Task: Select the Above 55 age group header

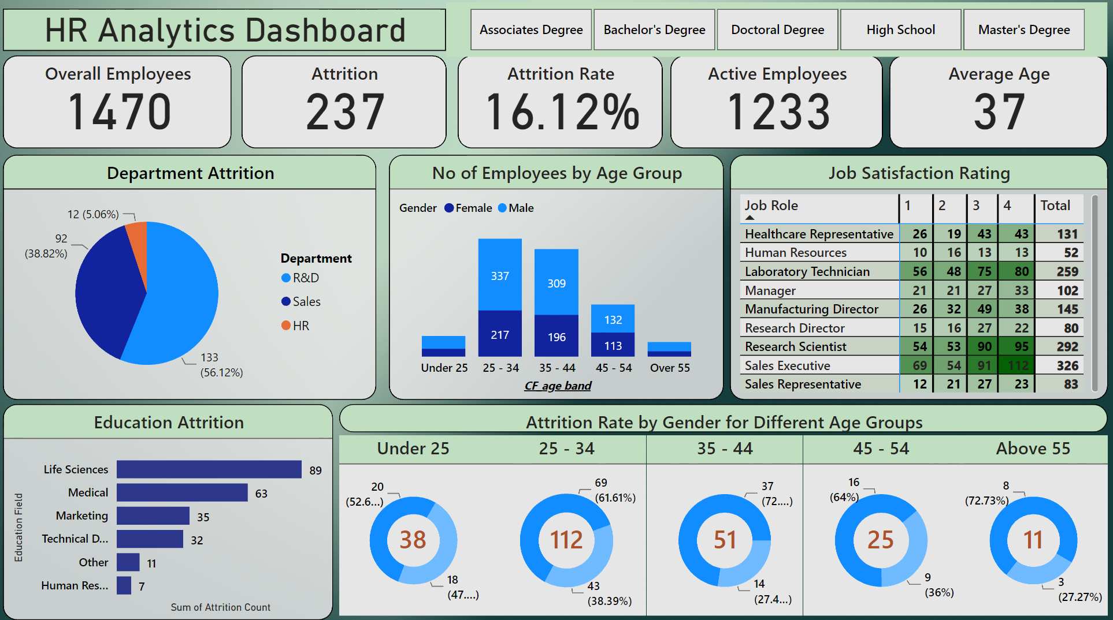Action: [x=1033, y=449]
